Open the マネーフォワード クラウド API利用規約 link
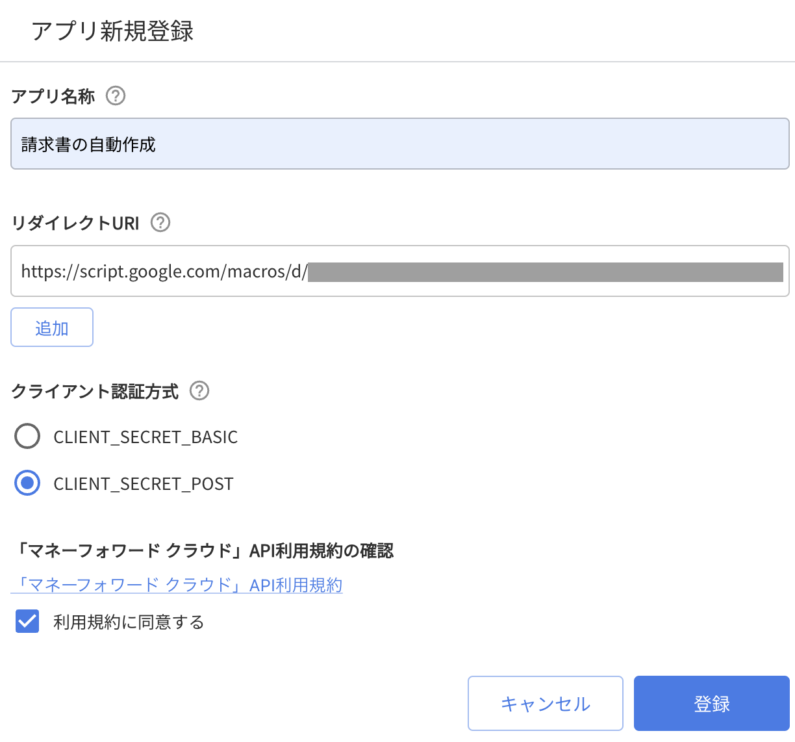Viewport: 795px width, 742px height. [x=177, y=585]
